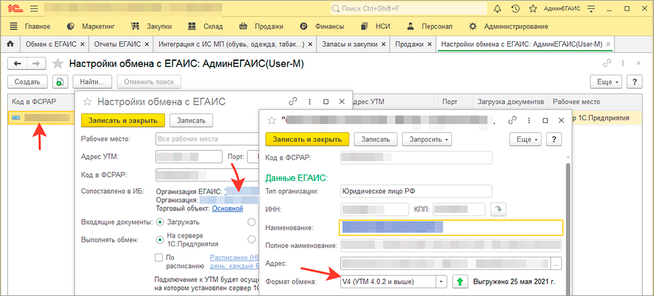Select the partly hidden radio button right of На сервере
Viewport: 654px width, 296px height.
pos(251,239)
